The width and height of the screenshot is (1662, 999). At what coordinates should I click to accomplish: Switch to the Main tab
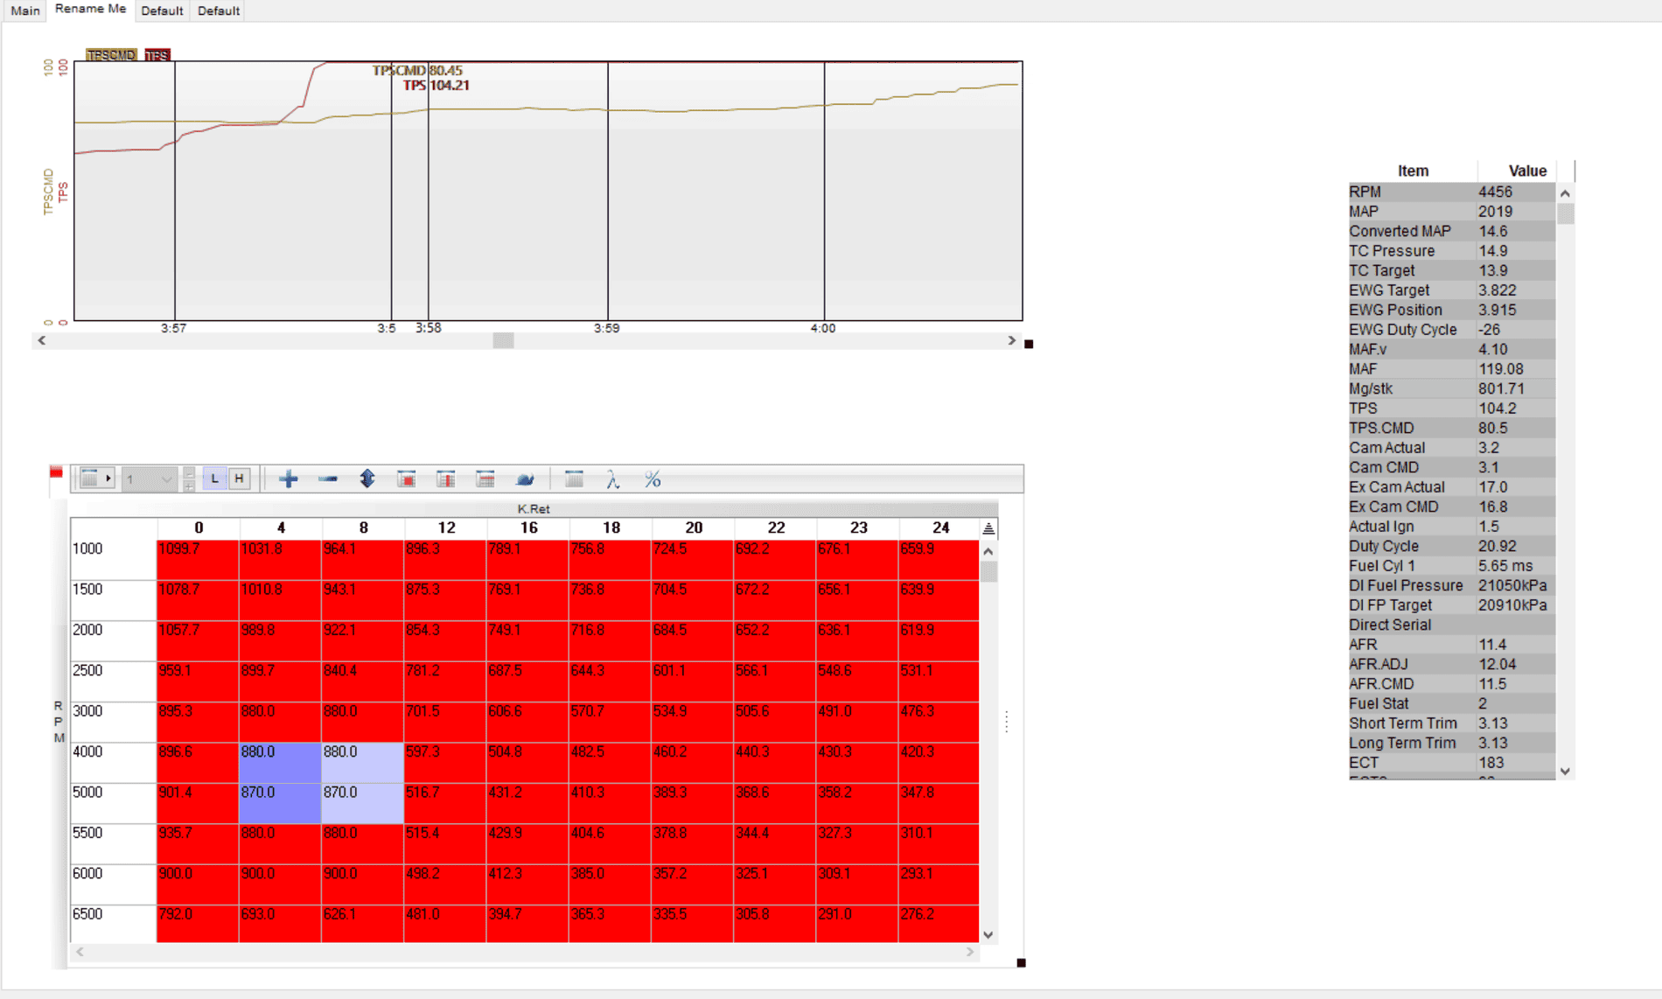(x=24, y=10)
